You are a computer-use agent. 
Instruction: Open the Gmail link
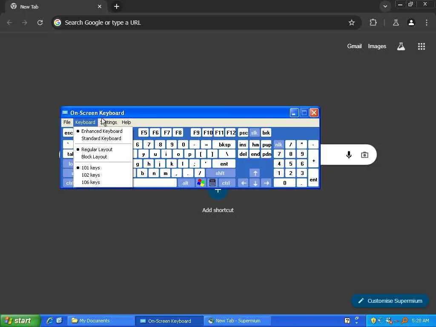(354, 46)
